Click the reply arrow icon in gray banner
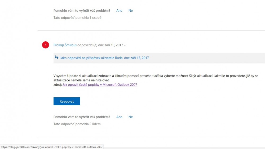 point(56,58)
